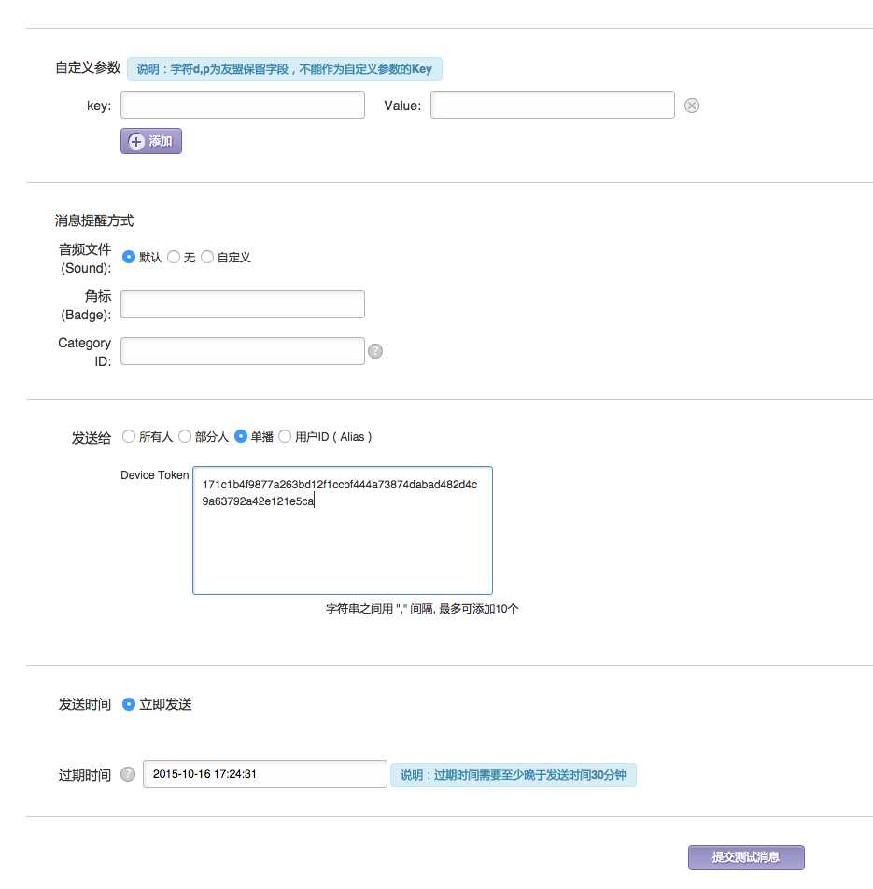
Task: Select 无 sound radio option
Action: coord(174,257)
